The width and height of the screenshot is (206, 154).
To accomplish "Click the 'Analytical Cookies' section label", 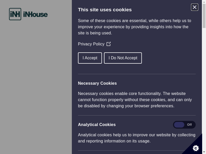I will tap(97, 125).
